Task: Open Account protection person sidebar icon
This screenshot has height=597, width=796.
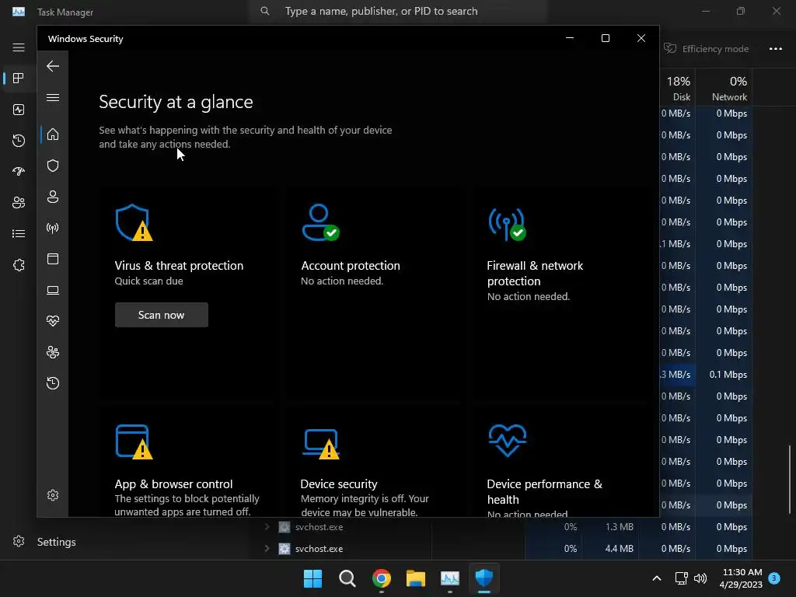Action: click(x=53, y=197)
